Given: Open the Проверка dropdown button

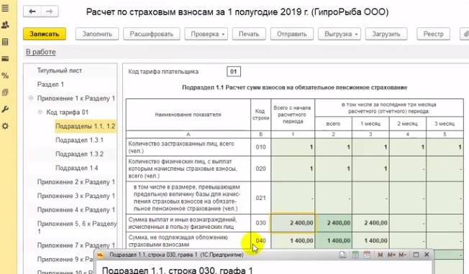Looking at the screenshot, I should (x=206, y=34).
